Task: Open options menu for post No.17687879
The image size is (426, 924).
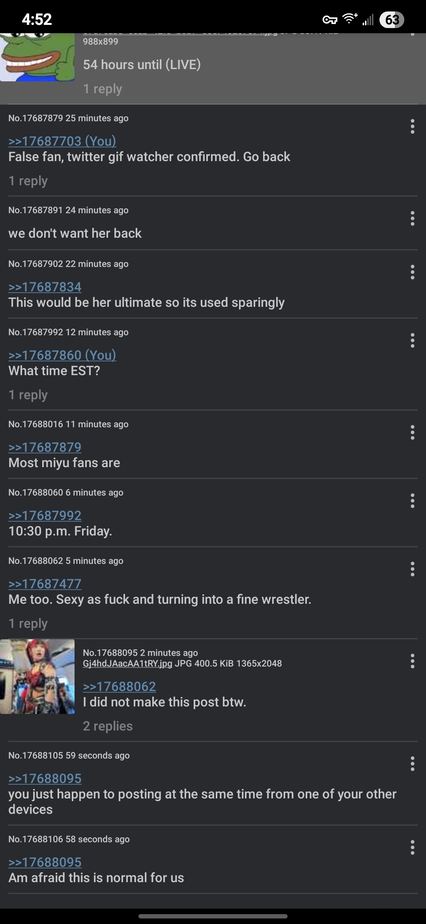Action: click(x=412, y=126)
